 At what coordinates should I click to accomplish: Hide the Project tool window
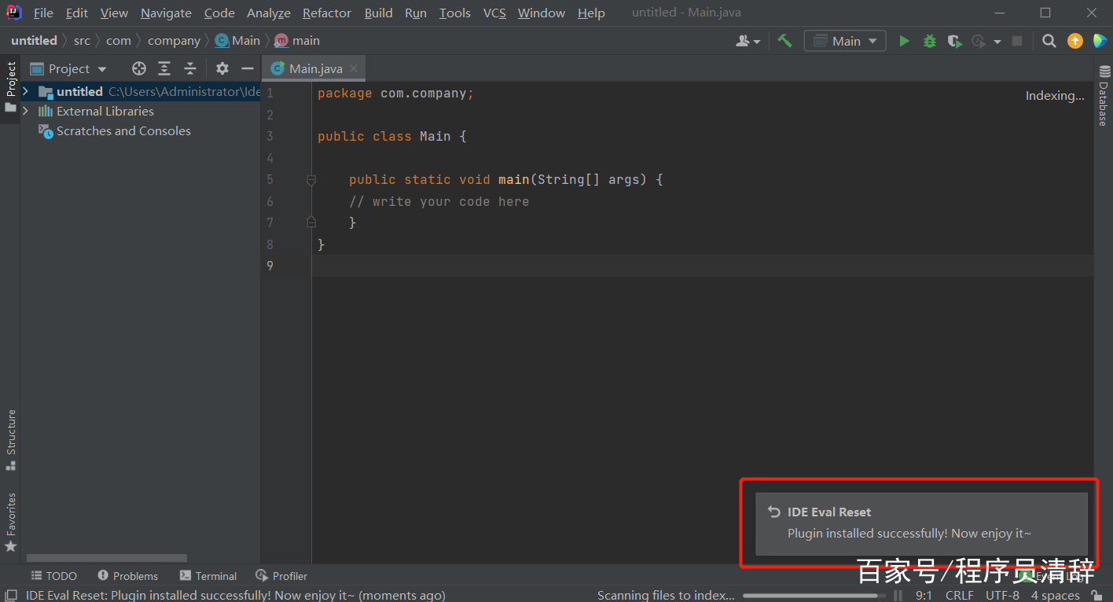click(x=247, y=68)
